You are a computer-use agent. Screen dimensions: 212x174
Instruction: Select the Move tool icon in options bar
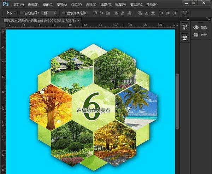[x=10, y=13]
